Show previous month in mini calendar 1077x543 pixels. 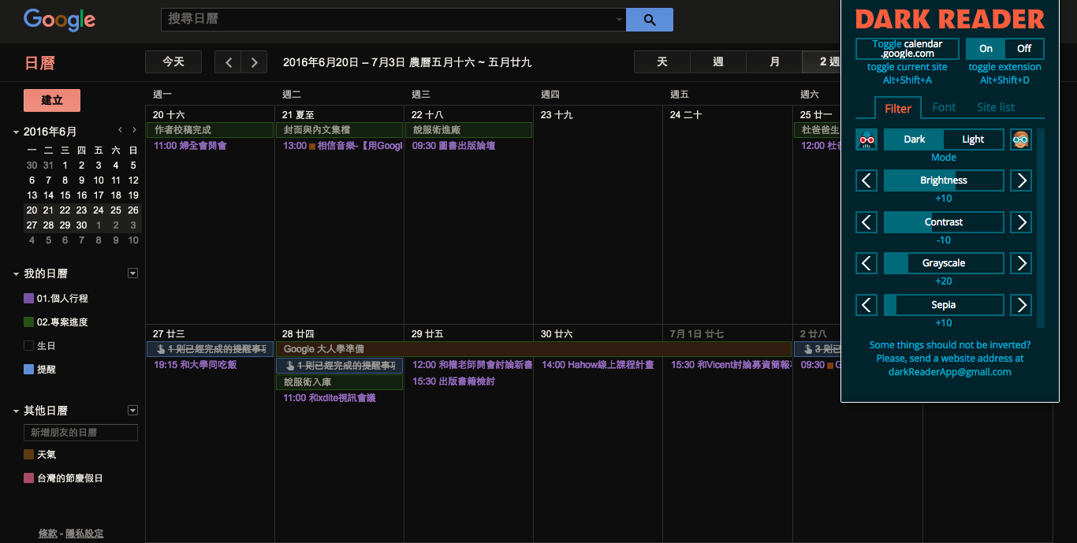tap(121, 129)
